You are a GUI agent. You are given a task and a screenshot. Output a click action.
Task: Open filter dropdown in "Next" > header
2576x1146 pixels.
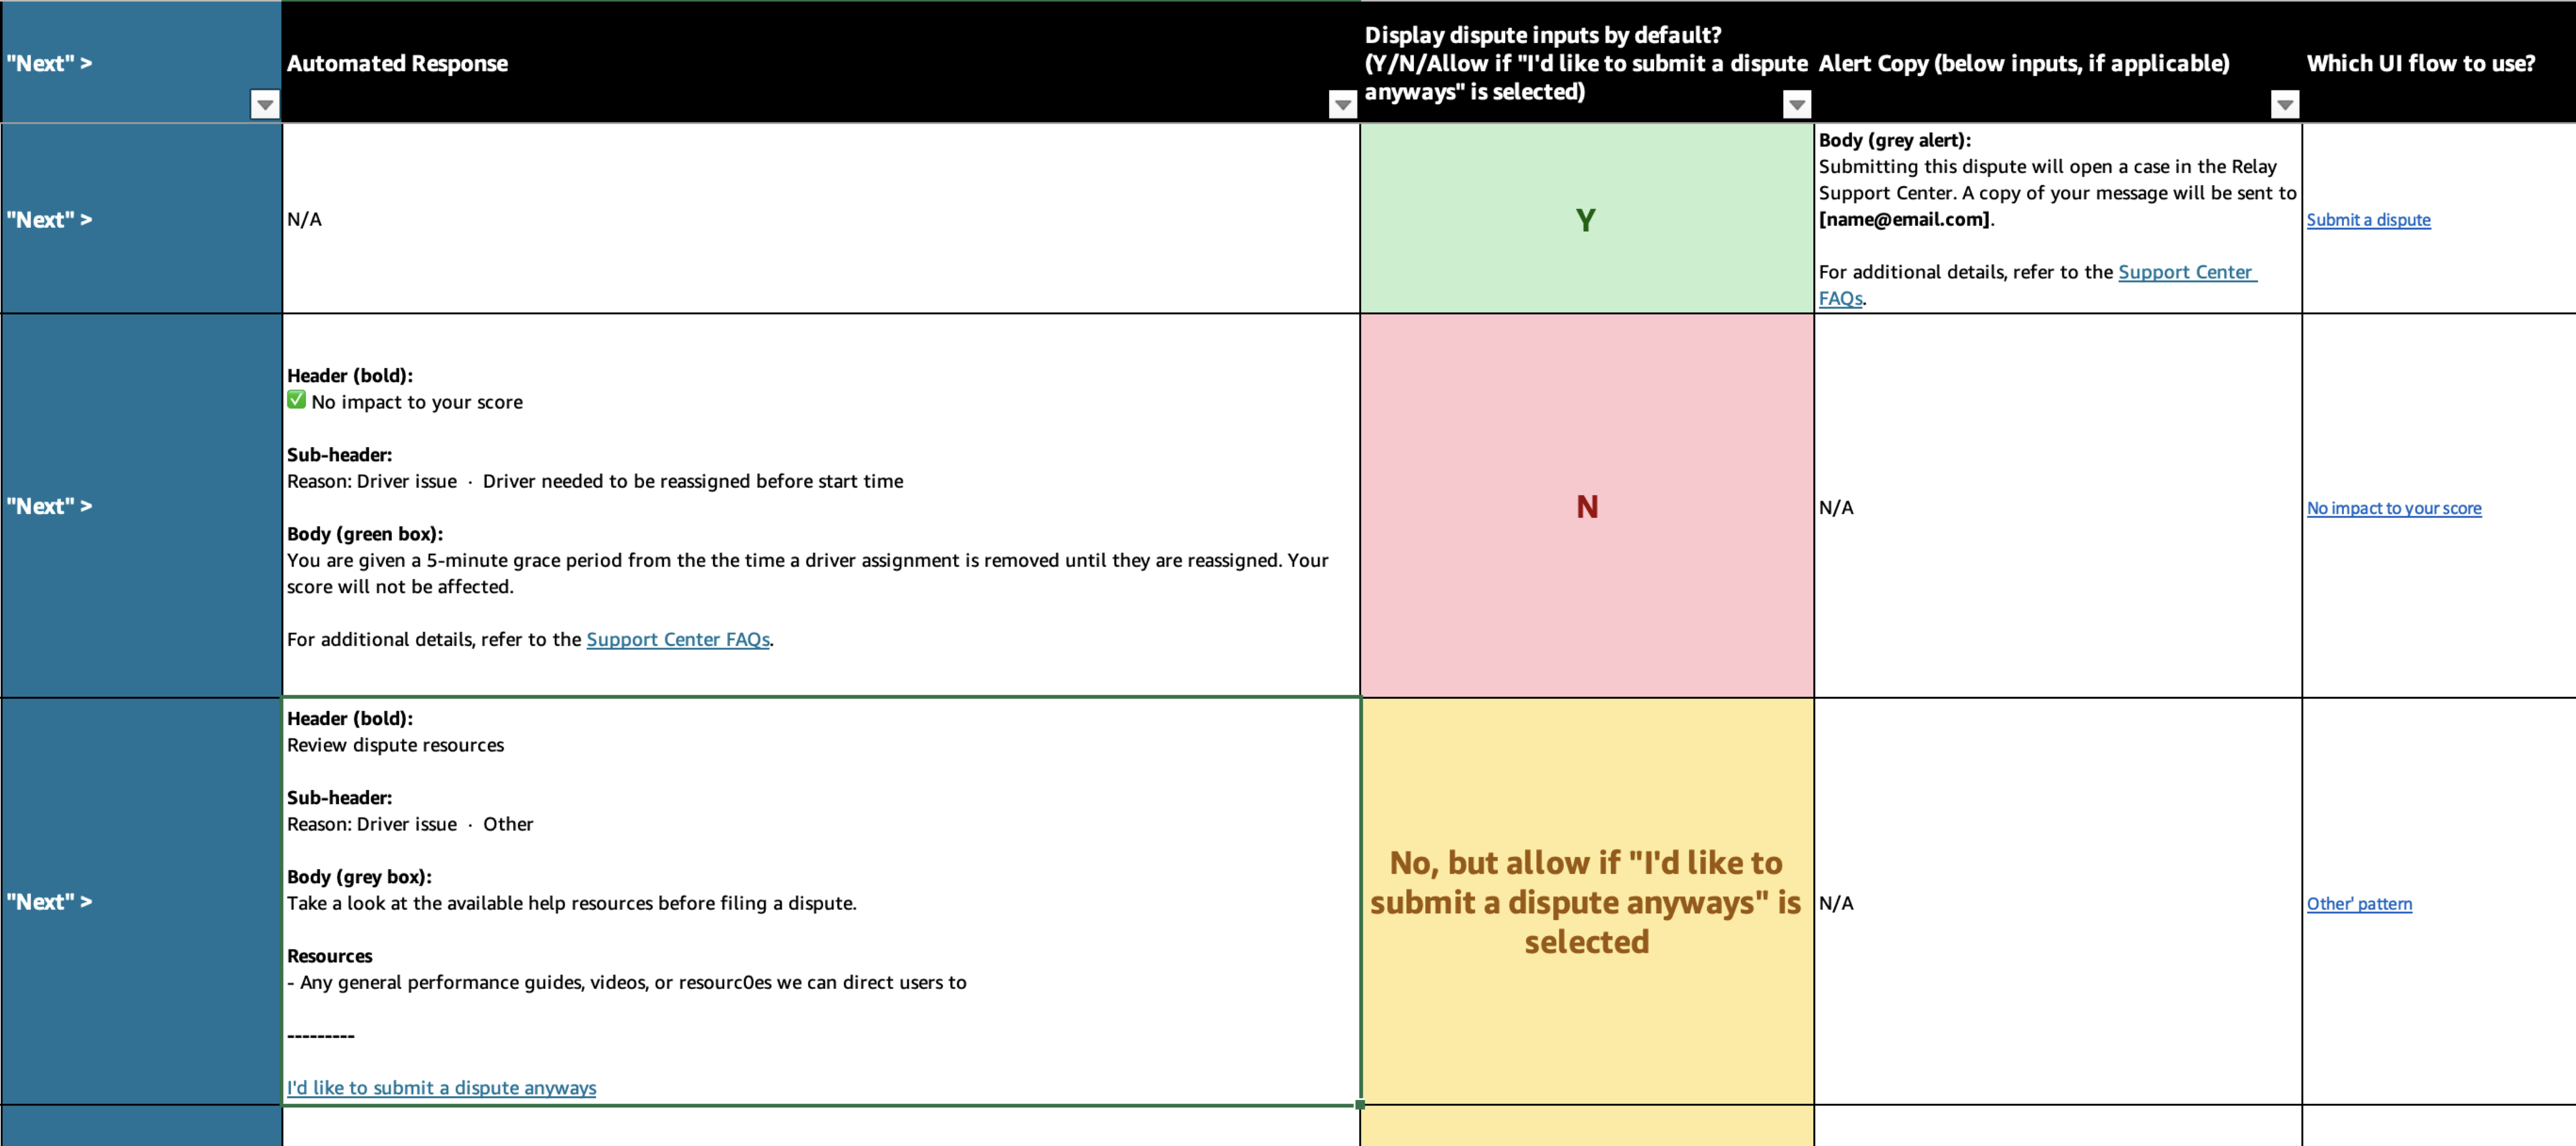pos(264,104)
